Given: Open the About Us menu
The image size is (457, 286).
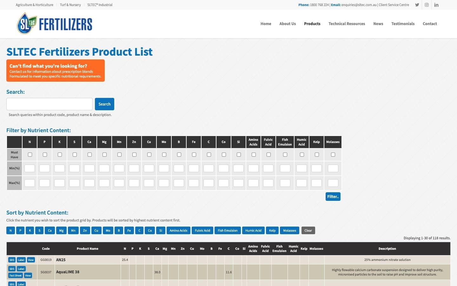Looking at the screenshot, I should tap(288, 24).
